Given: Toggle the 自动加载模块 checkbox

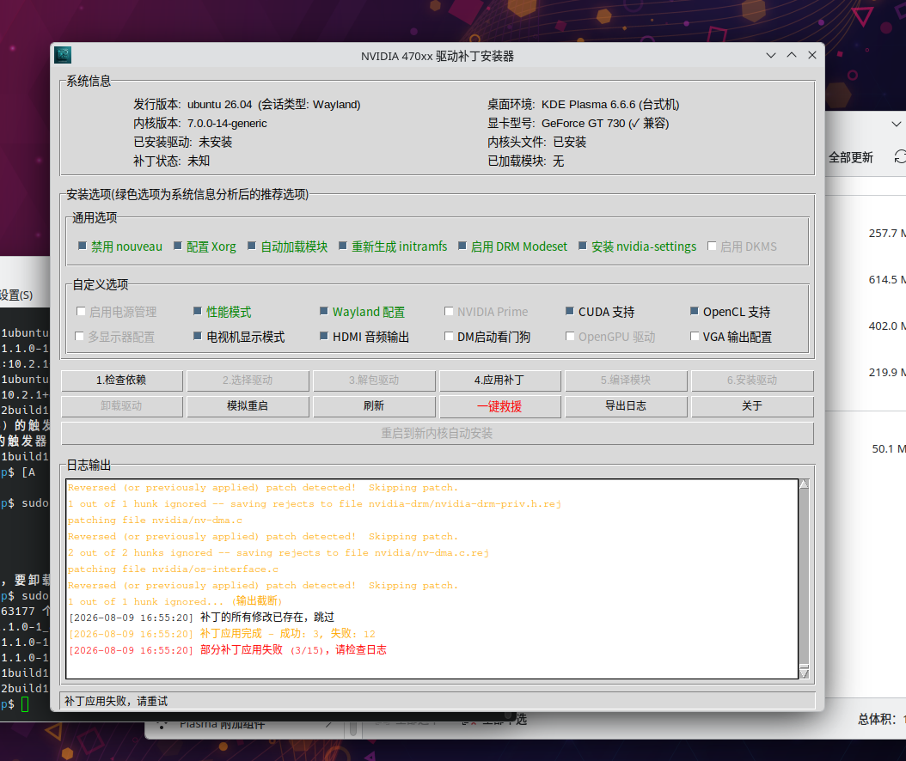Looking at the screenshot, I should pos(251,246).
